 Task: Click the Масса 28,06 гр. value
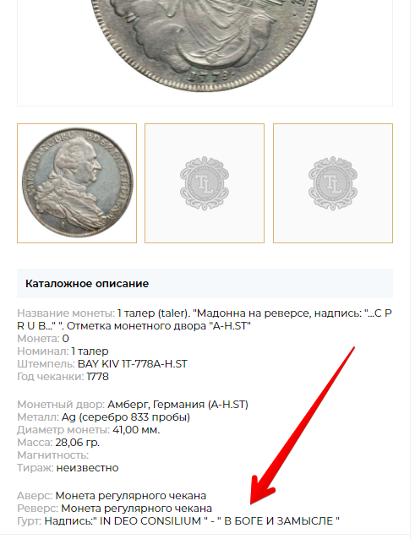[x=78, y=443]
